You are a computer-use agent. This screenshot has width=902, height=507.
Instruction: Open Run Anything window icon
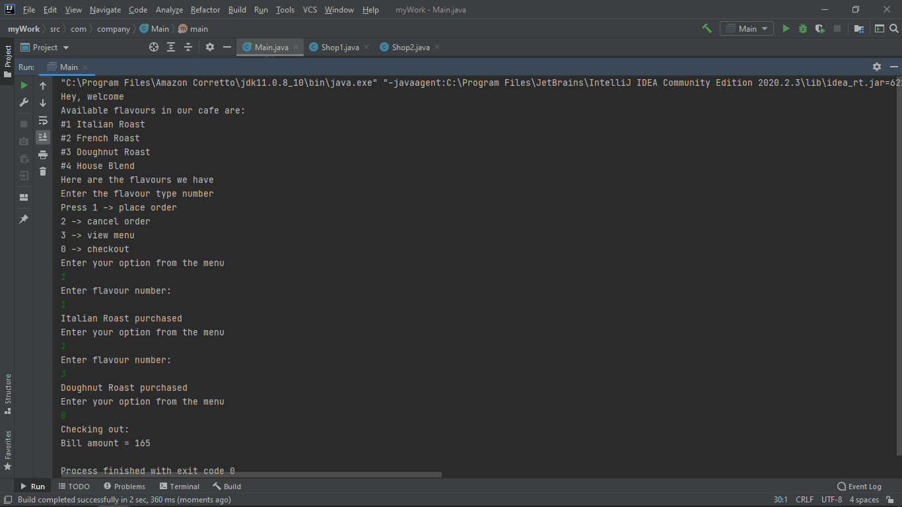click(880, 28)
